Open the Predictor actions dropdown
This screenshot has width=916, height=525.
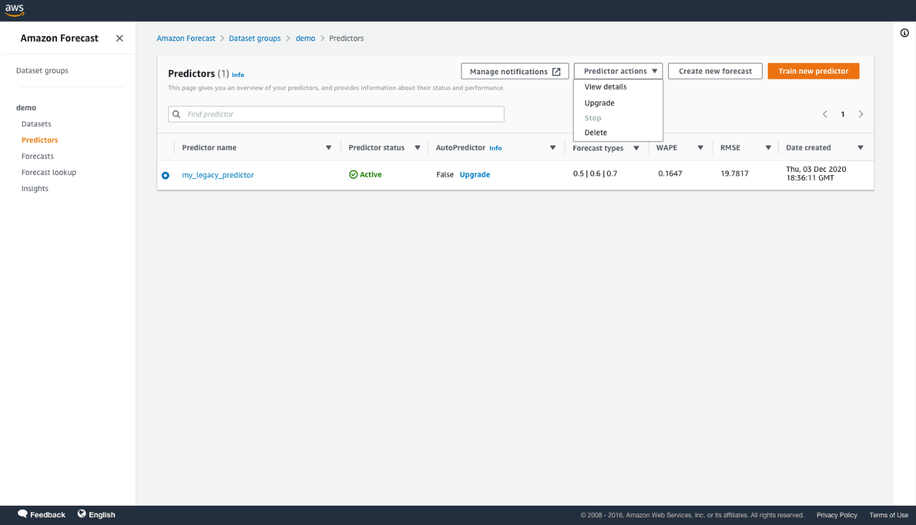coord(618,71)
